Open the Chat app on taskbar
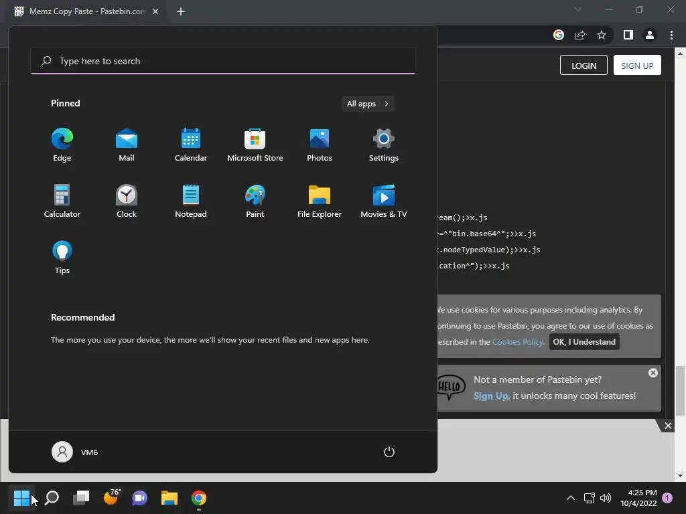This screenshot has width=686, height=514. coord(139,498)
